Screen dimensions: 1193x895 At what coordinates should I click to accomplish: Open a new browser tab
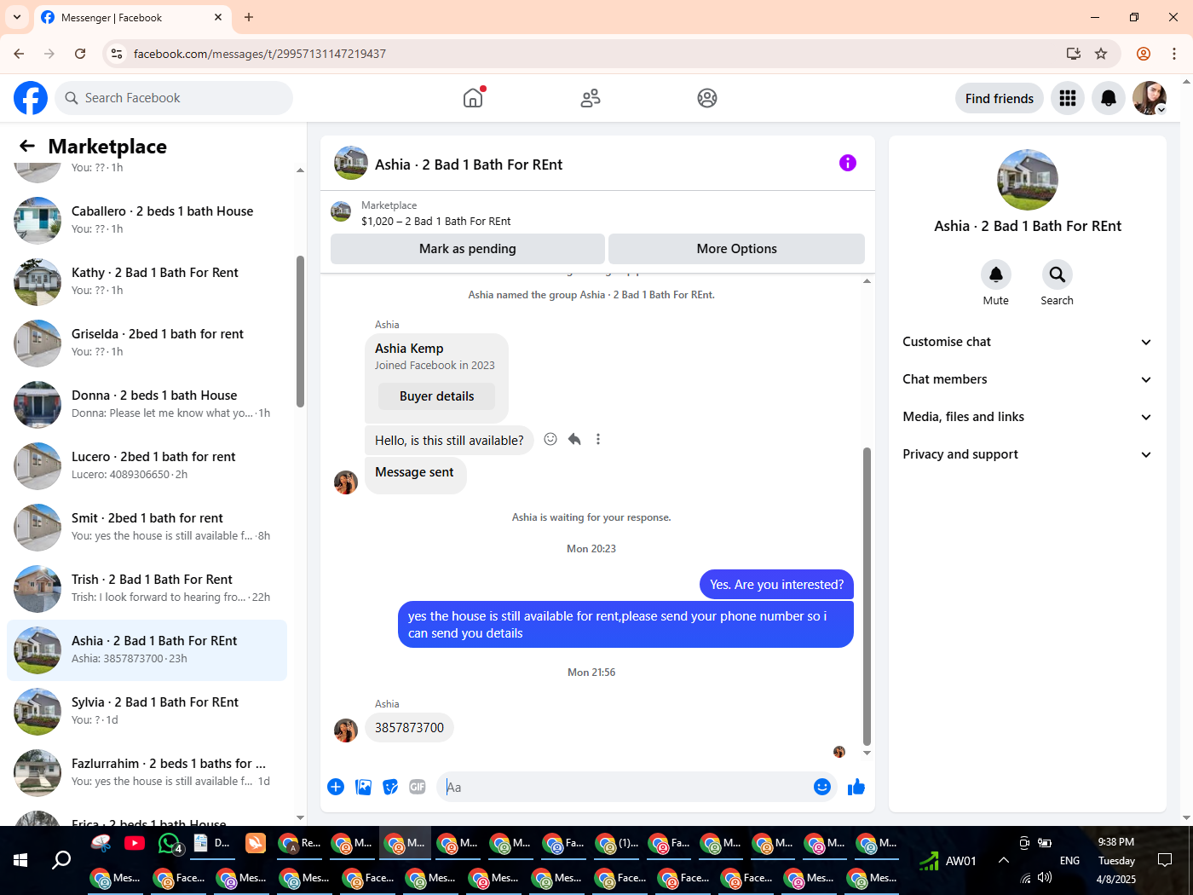[x=249, y=17]
